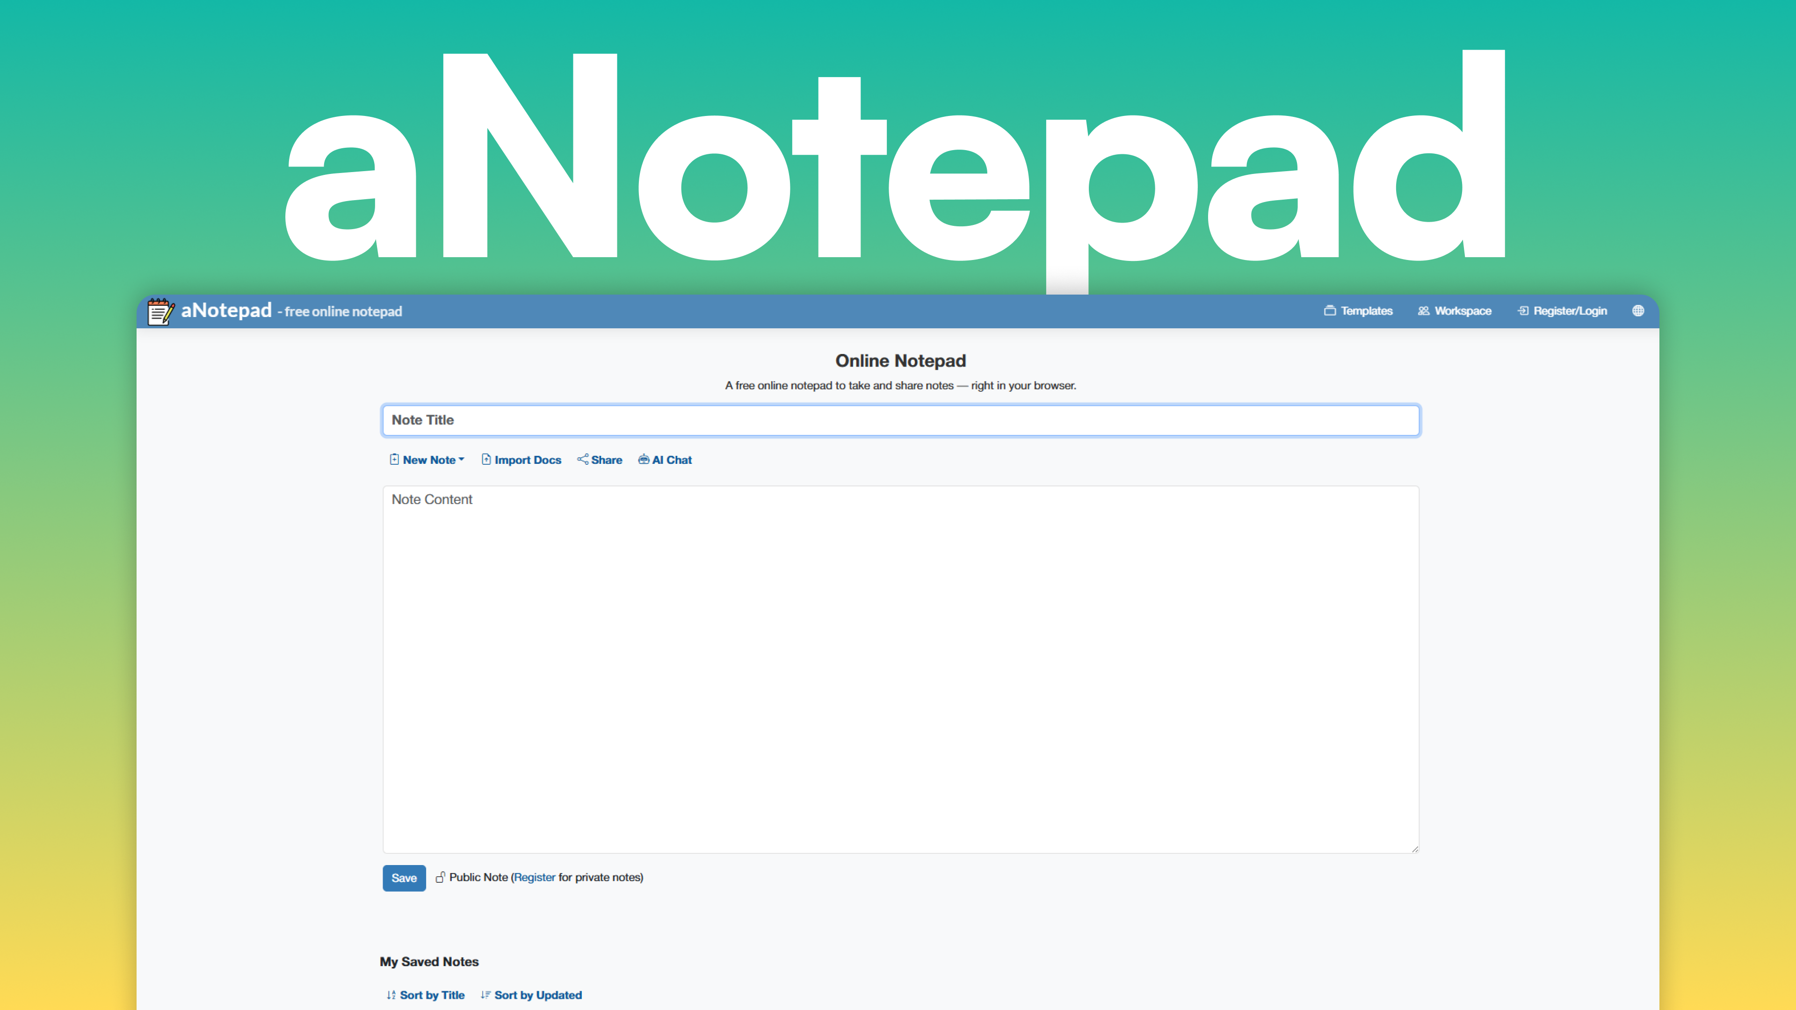The width and height of the screenshot is (1796, 1010).
Task: Sort saved notes by updated date
Action: [x=531, y=996]
